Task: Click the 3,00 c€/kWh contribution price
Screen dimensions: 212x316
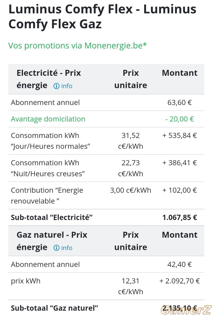Action: (131, 190)
